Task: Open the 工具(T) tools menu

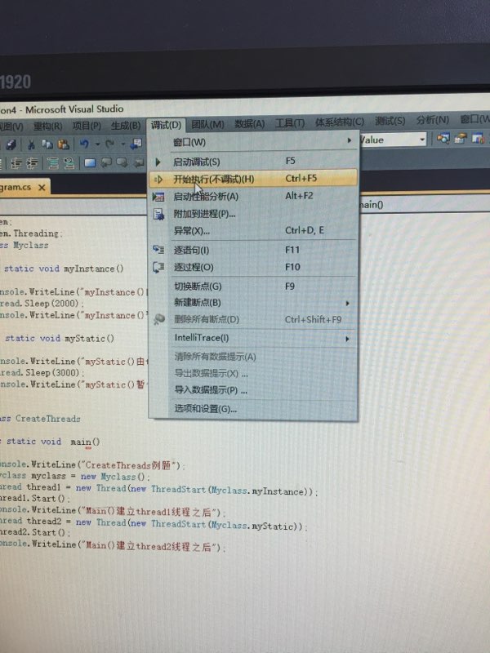Action: click(290, 123)
